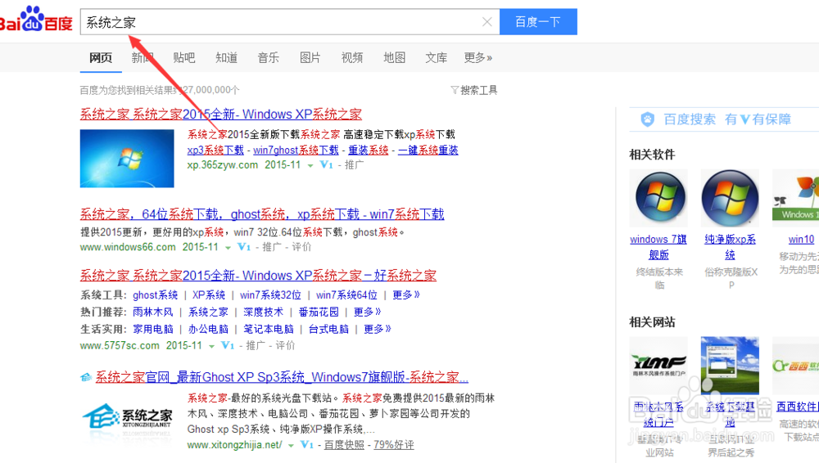The height and width of the screenshot is (463, 819).
Task: Open the 办公电脑 sublink
Action: (208, 329)
